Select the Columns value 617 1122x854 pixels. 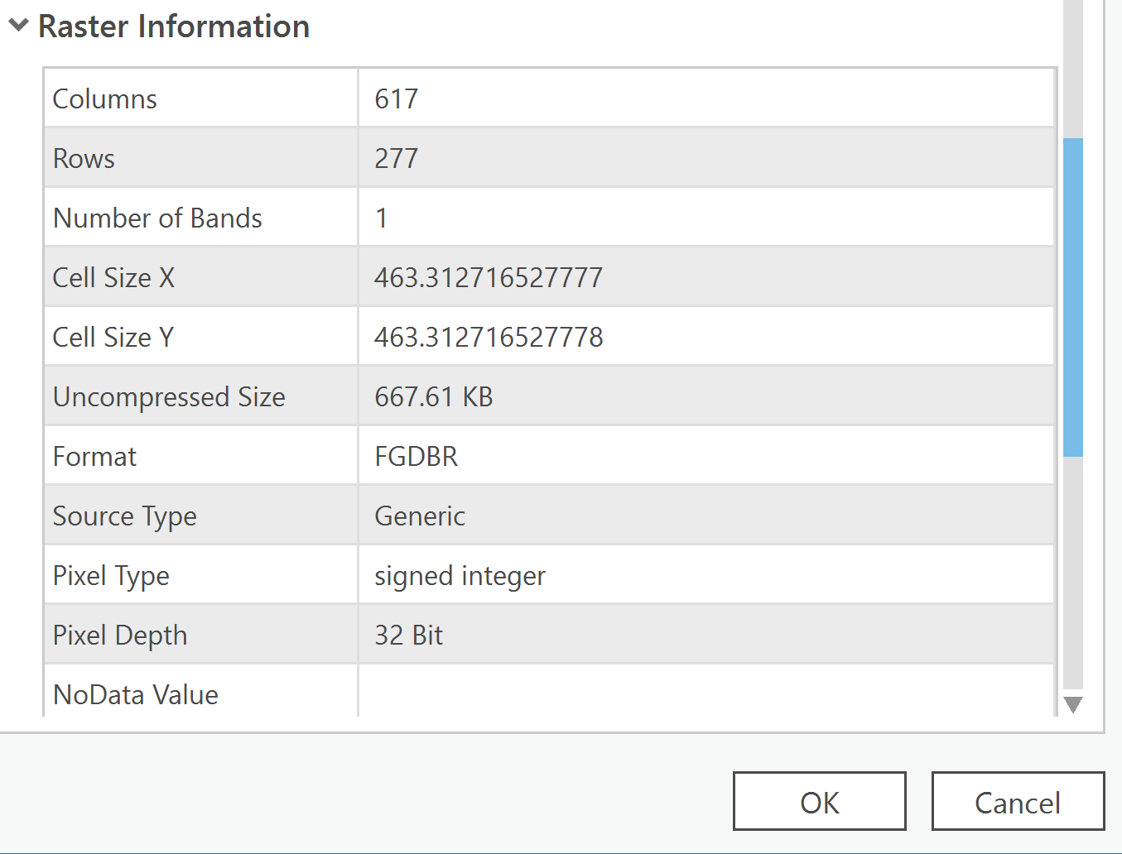(x=397, y=99)
